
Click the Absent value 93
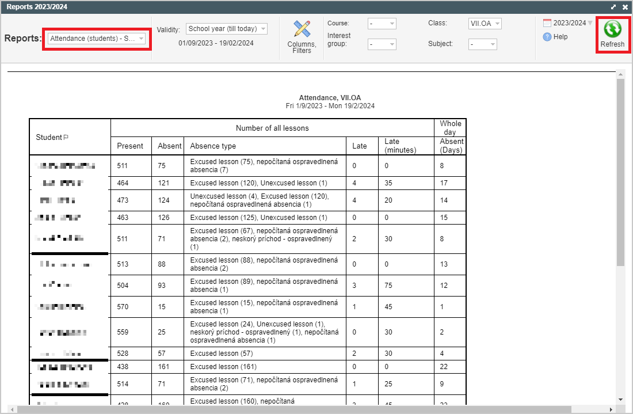[x=162, y=286]
